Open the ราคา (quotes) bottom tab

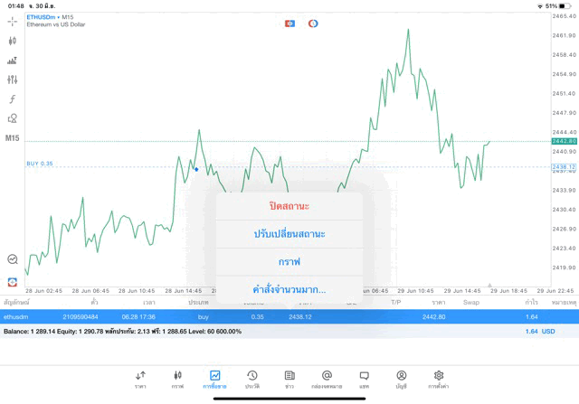click(140, 378)
